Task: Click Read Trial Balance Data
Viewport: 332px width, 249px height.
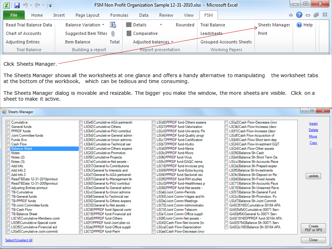Action: (29, 25)
